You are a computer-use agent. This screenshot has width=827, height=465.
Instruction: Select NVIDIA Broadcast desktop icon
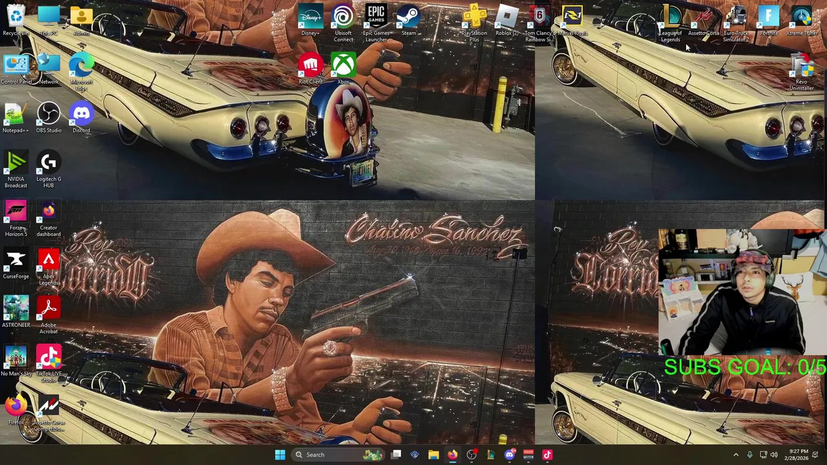point(16,170)
